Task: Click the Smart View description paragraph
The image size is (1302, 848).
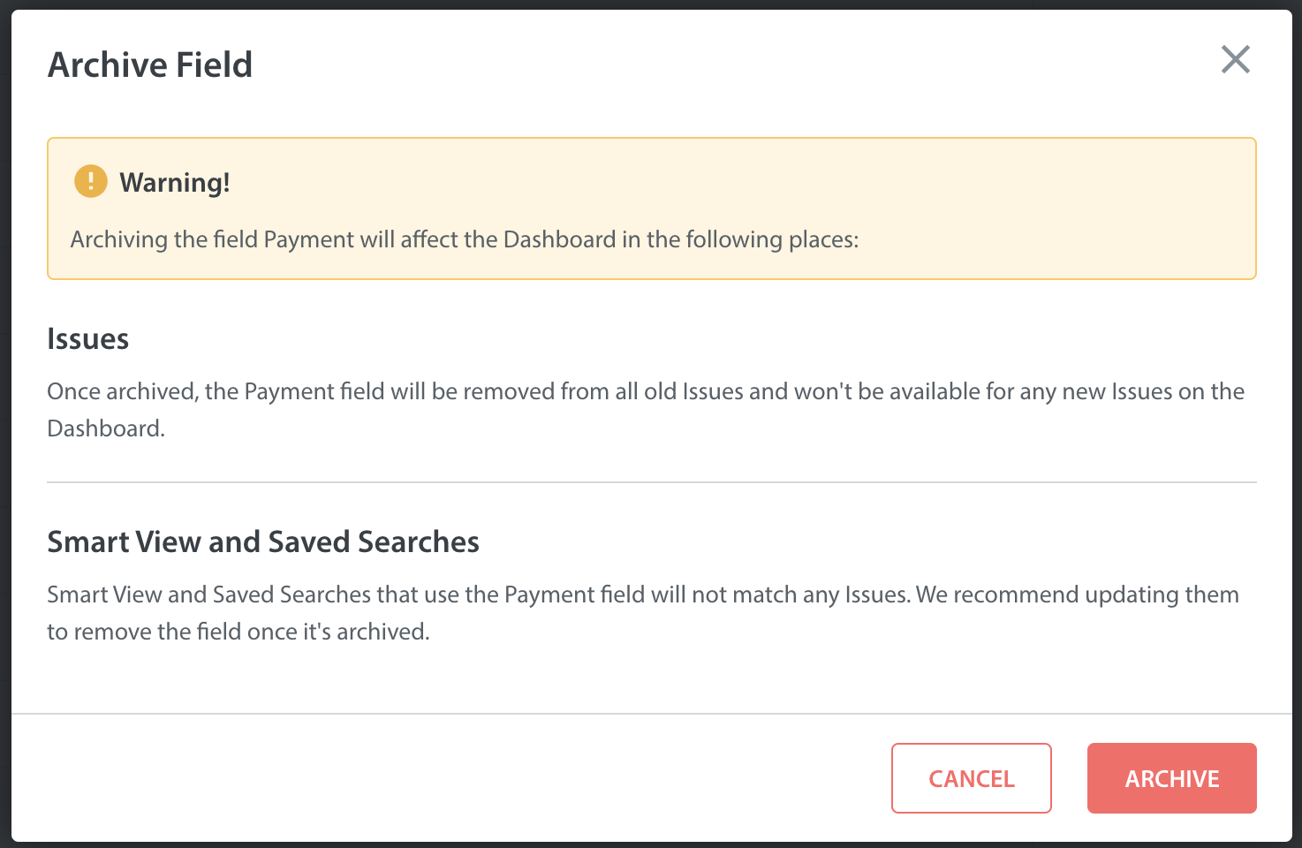Action: (x=643, y=613)
